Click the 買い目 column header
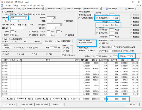The image size is (142, 110). click(x=48, y=60)
